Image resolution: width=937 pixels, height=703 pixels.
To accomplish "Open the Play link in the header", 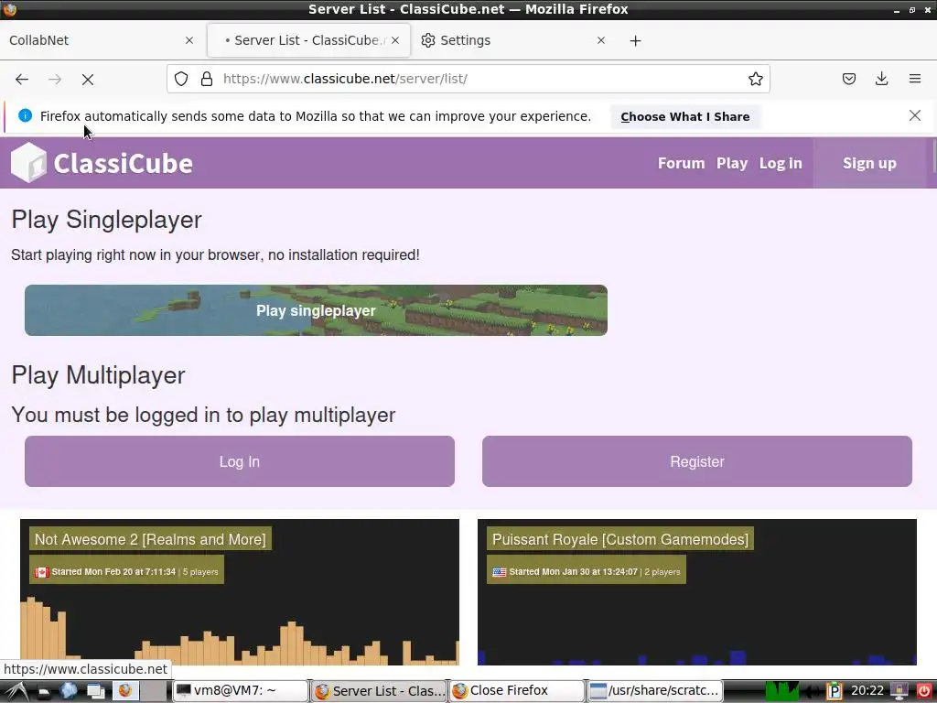I will click(732, 163).
